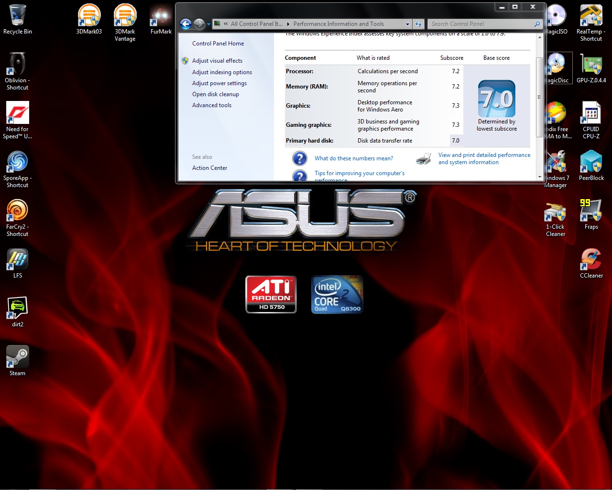Click the scrollbar down arrow in Control Panel
This screenshot has width=612, height=490.
pos(539,177)
